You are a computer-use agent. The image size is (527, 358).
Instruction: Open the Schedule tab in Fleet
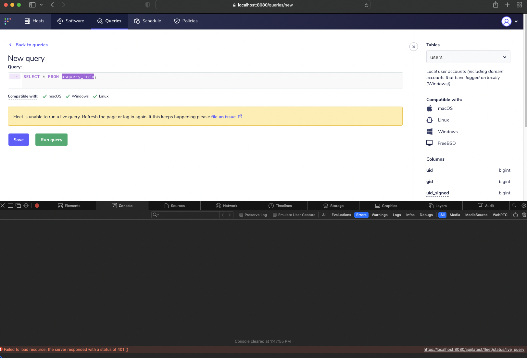coord(148,21)
